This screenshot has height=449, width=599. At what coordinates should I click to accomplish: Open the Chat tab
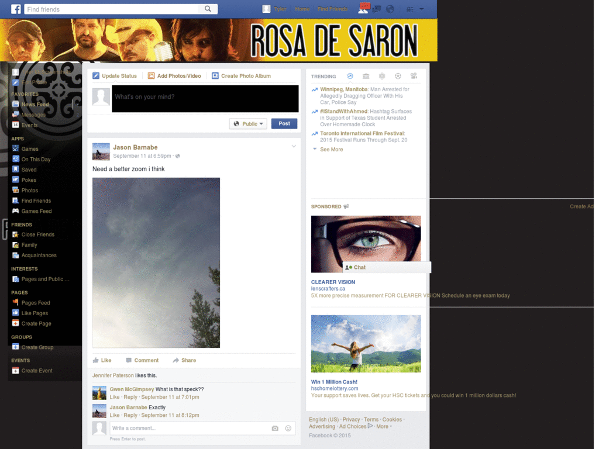[x=387, y=267]
